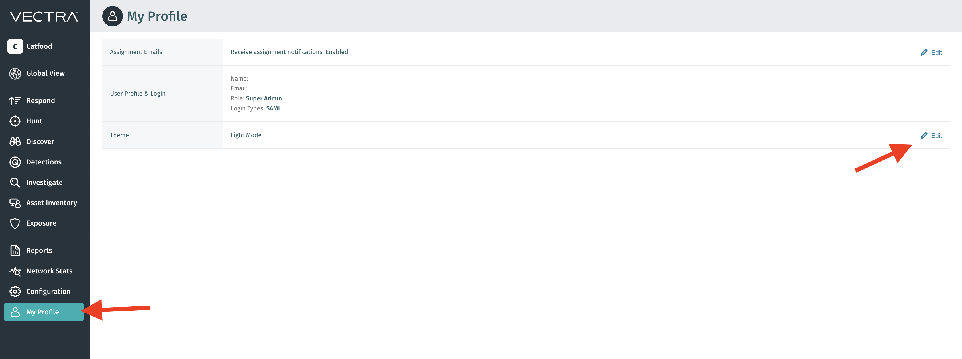Click the profile avatar icon in page header
This screenshot has height=359, width=962.
pos(112,16)
